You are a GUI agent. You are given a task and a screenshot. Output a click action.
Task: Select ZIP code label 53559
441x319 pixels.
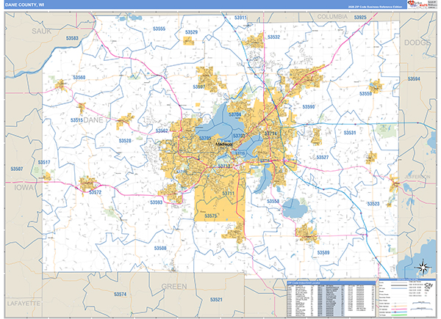point(365,94)
